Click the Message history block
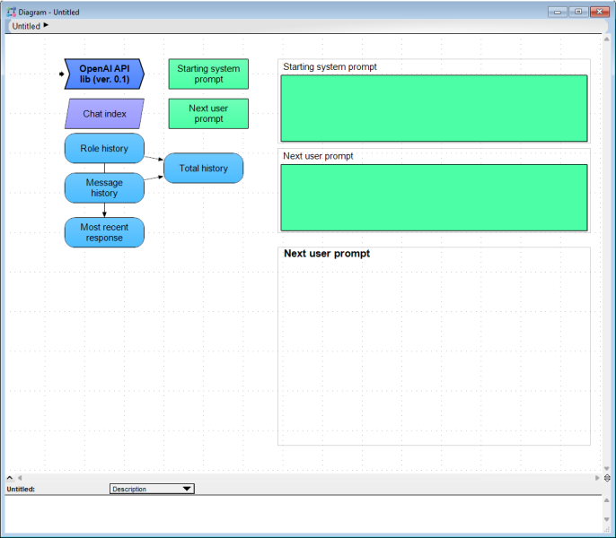Viewport: 616px width, 538px height. click(104, 188)
